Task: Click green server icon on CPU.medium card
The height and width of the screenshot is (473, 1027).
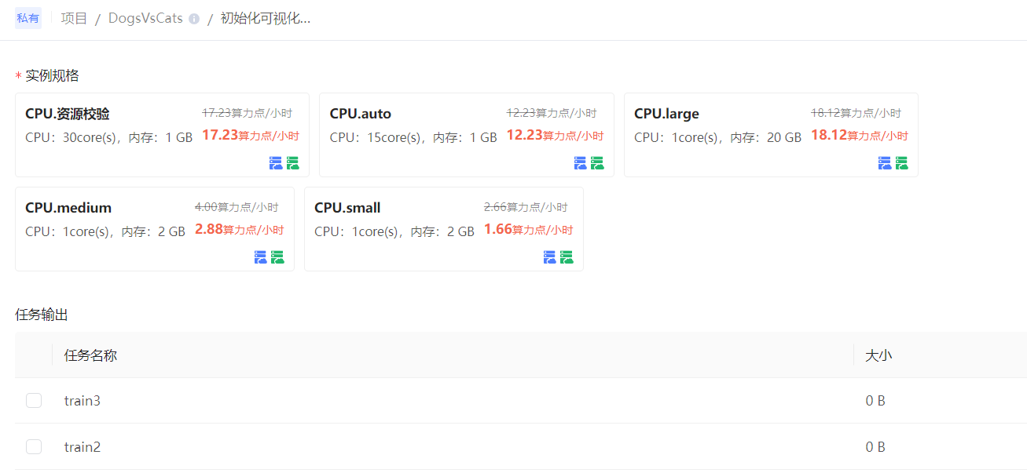Action: tap(277, 257)
